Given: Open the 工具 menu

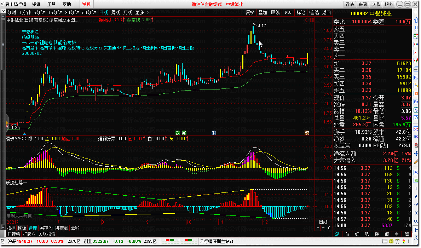Looking at the screenshot, I should click(x=52, y=4).
